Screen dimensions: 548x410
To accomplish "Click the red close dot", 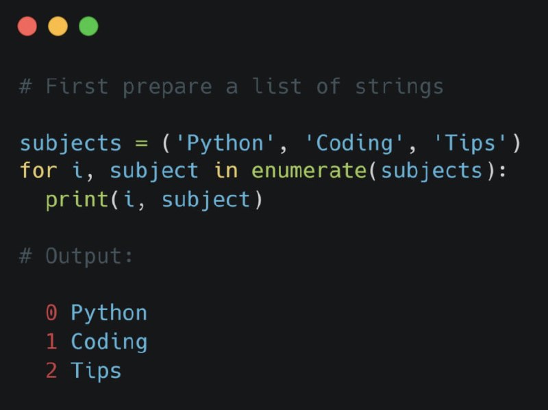I will click(27, 26).
